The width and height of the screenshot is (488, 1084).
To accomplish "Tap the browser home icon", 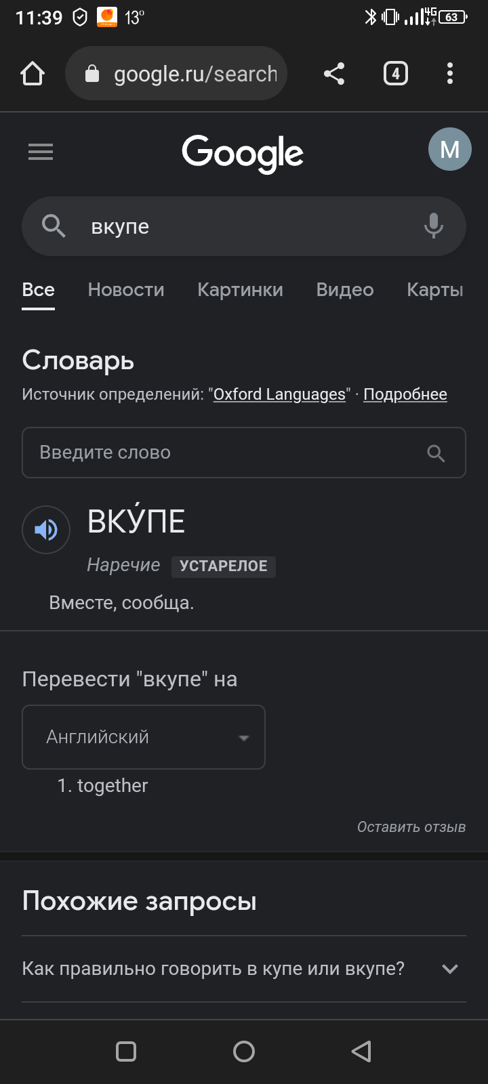I will [33, 73].
